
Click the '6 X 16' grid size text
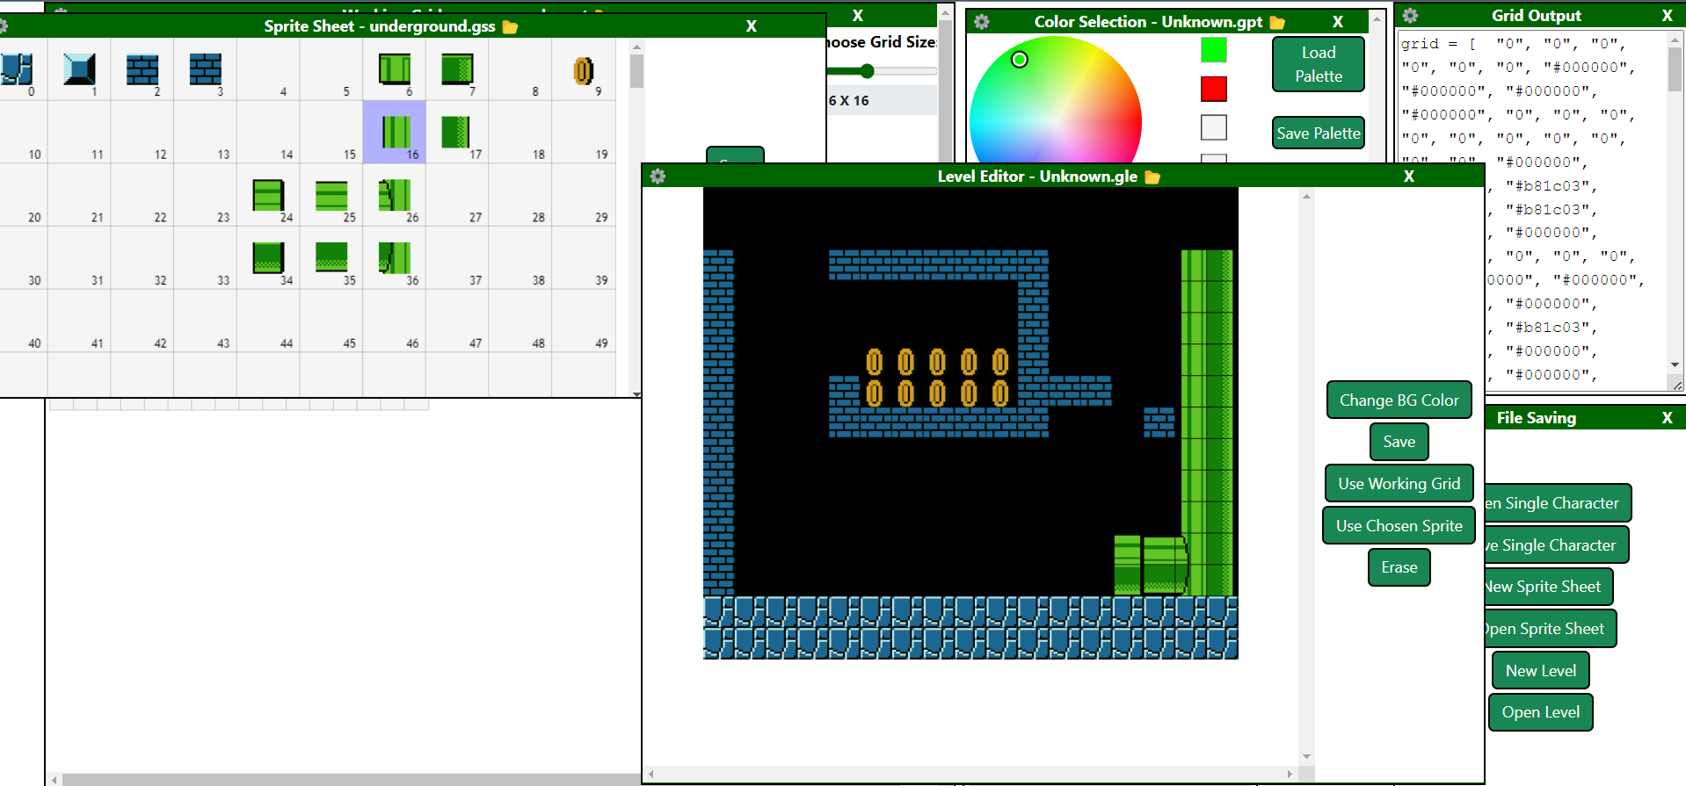click(848, 101)
